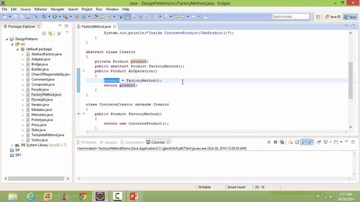This screenshot has width=360, height=202.
Task: Click the External Tools run icon
Action: point(65,16)
